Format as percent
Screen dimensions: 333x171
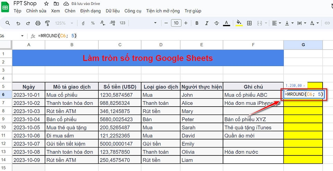pyautogui.click(x=93, y=23)
